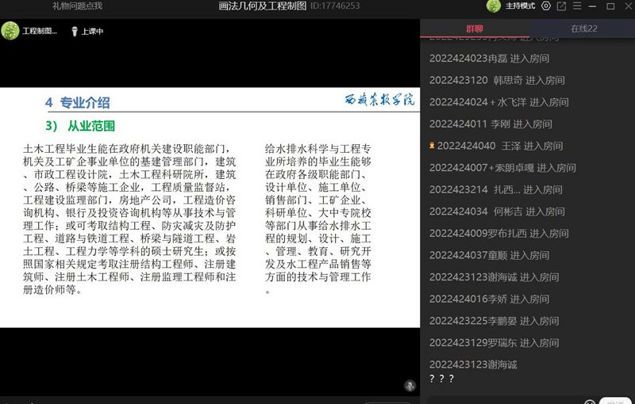Click the microphone icon next to 上课中

(74, 32)
